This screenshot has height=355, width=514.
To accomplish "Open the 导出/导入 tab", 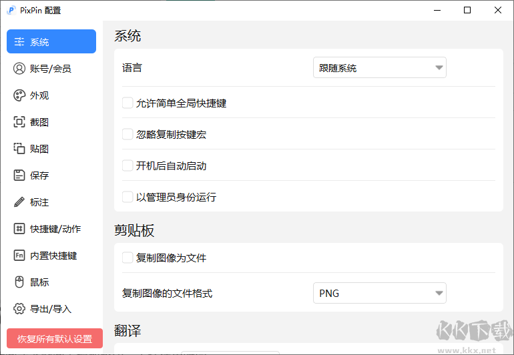I will (x=51, y=309).
